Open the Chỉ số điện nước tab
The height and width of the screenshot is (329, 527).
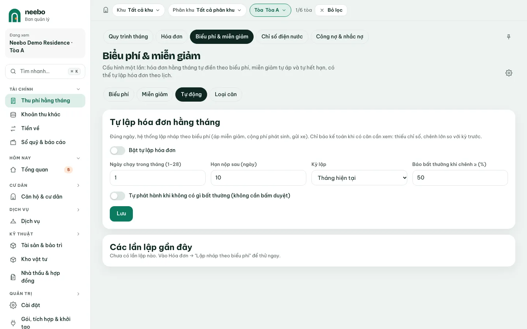[282, 37]
